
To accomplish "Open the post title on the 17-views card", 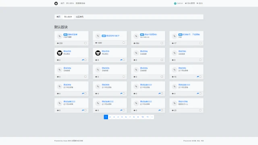I will coord(191,35).
